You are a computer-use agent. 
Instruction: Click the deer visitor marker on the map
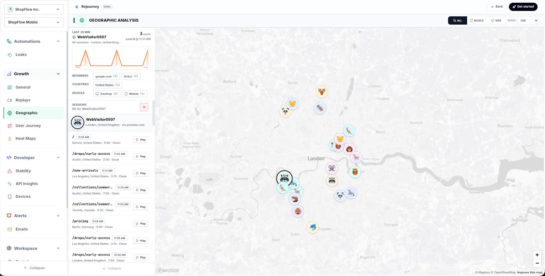coord(322,91)
